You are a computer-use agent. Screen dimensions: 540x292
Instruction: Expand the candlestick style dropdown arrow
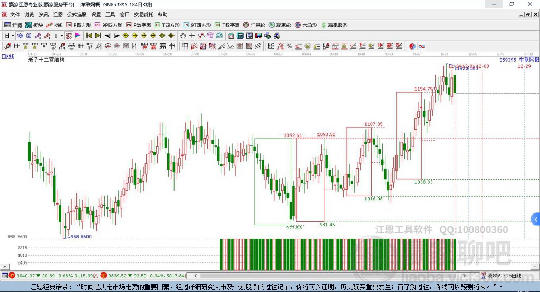pyautogui.click(x=62, y=36)
